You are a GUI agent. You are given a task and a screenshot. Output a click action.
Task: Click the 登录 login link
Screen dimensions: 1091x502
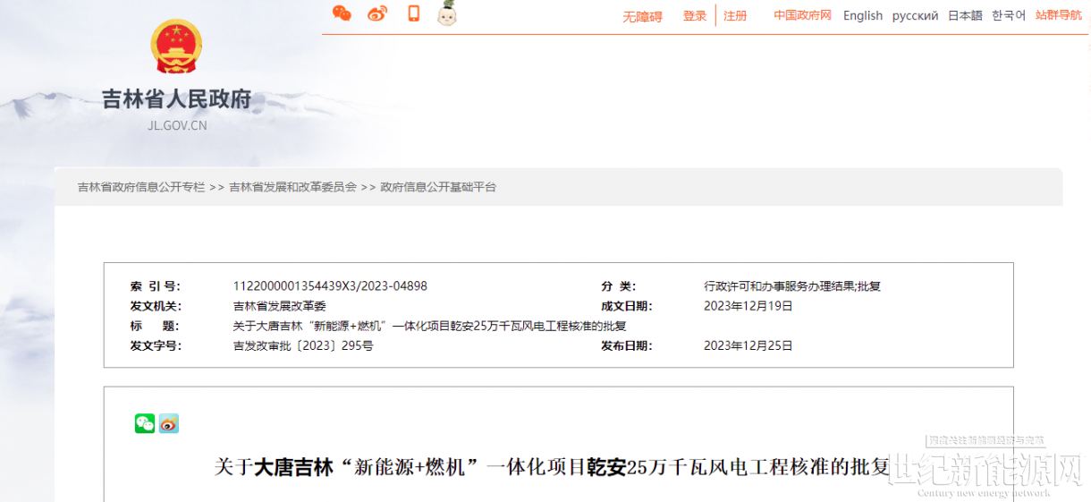click(695, 16)
